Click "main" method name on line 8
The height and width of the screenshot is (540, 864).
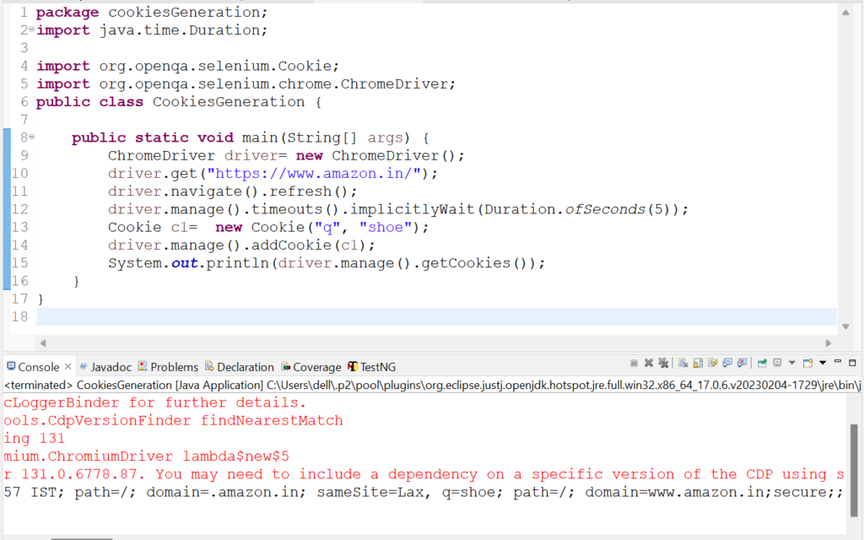(x=260, y=138)
